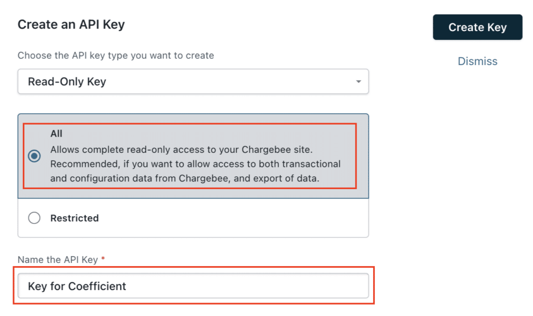Click the Choose the API key type label

(116, 55)
